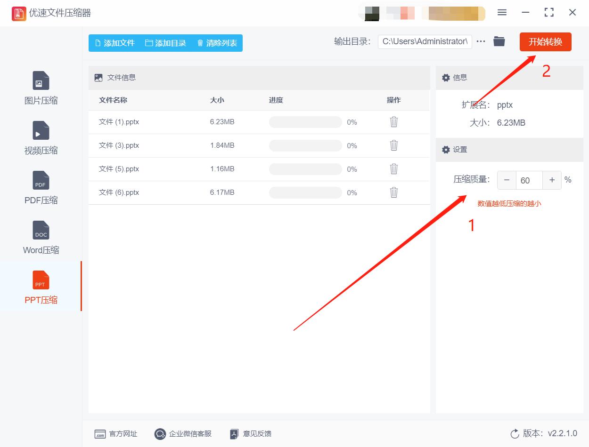Start conversion with the 开始转换 button

(x=545, y=41)
